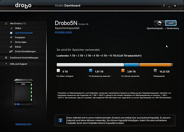Click the Speicherkapazität pie chart sidebar icon
Screen dimensions: 184x132
pos(11,33)
